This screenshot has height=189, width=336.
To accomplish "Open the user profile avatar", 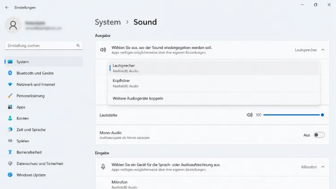I will 13,25.
